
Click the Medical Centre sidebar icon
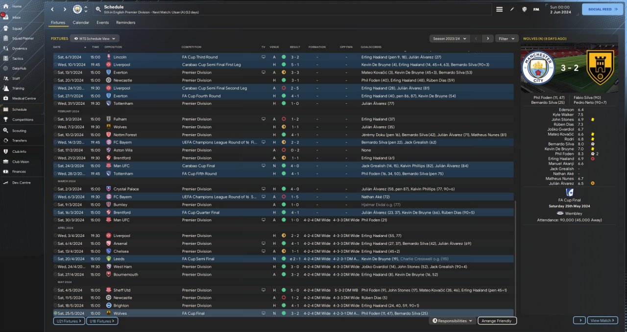point(6,98)
